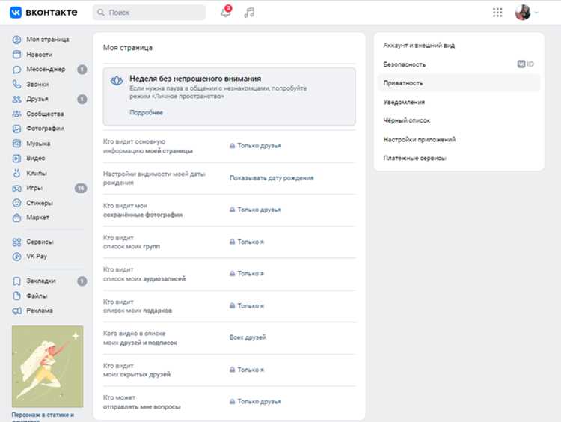Click Игры counter badge
Viewport: 561px width, 422px height.
(x=81, y=188)
